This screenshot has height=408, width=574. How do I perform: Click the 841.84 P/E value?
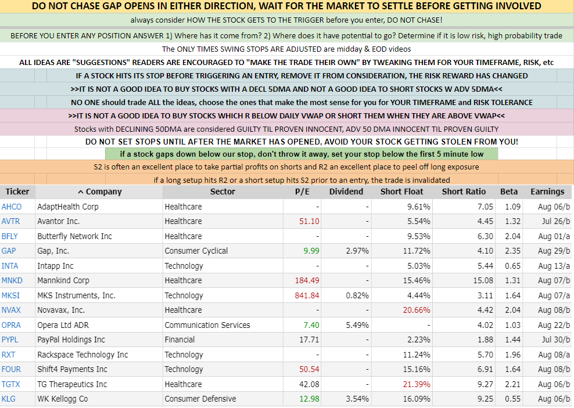[x=307, y=295]
